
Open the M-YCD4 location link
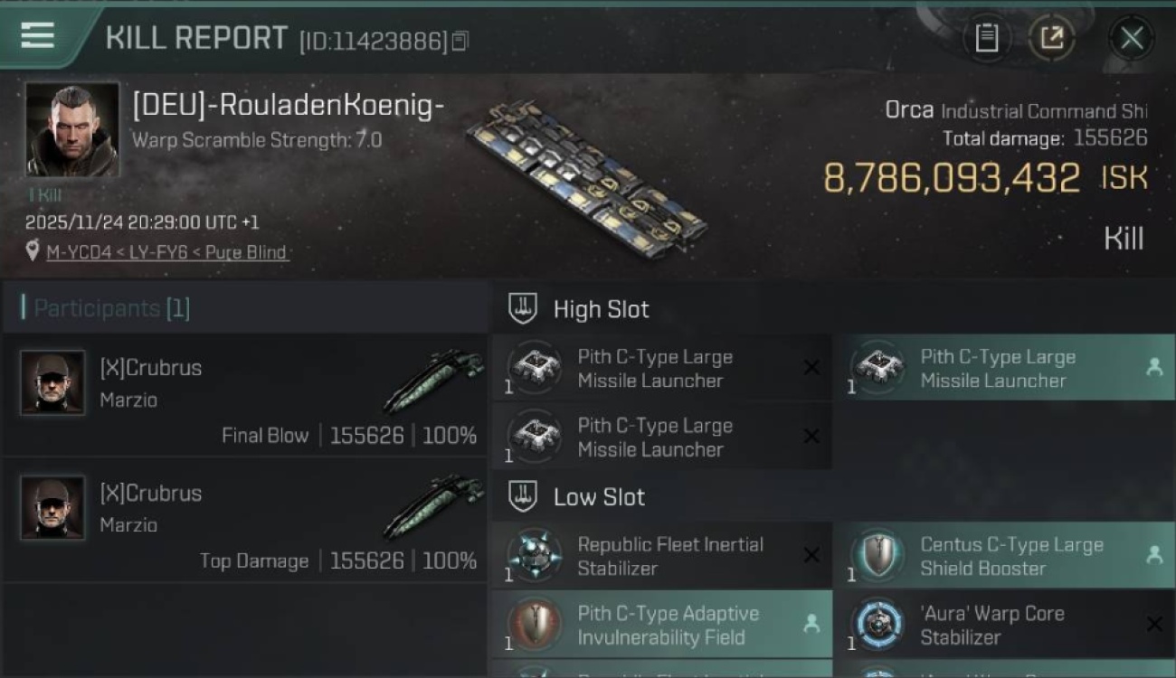166,252
